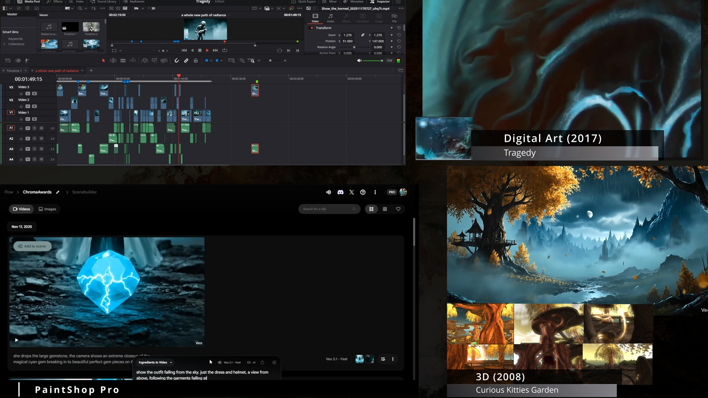The height and width of the screenshot is (398, 708).
Task: Select the red arrow Selection tool
Action: pyautogui.click(x=103, y=60)
